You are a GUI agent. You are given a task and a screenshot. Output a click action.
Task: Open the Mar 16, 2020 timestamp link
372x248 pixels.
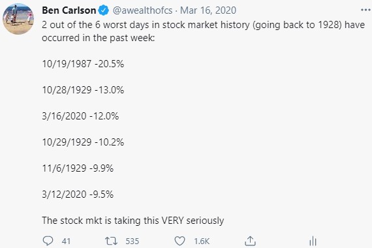(208, 10)
